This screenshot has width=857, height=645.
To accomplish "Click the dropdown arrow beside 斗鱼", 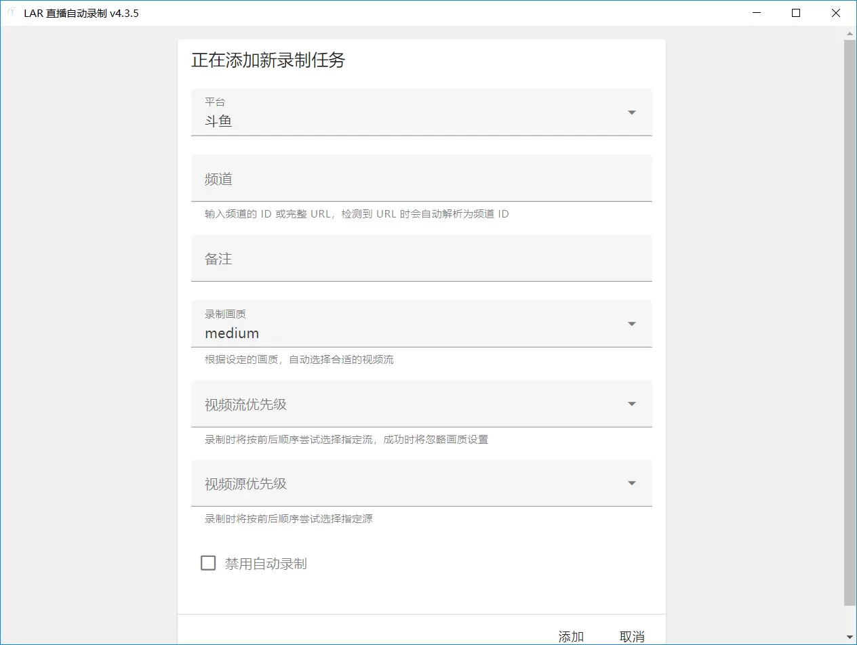I will [631, 112].
